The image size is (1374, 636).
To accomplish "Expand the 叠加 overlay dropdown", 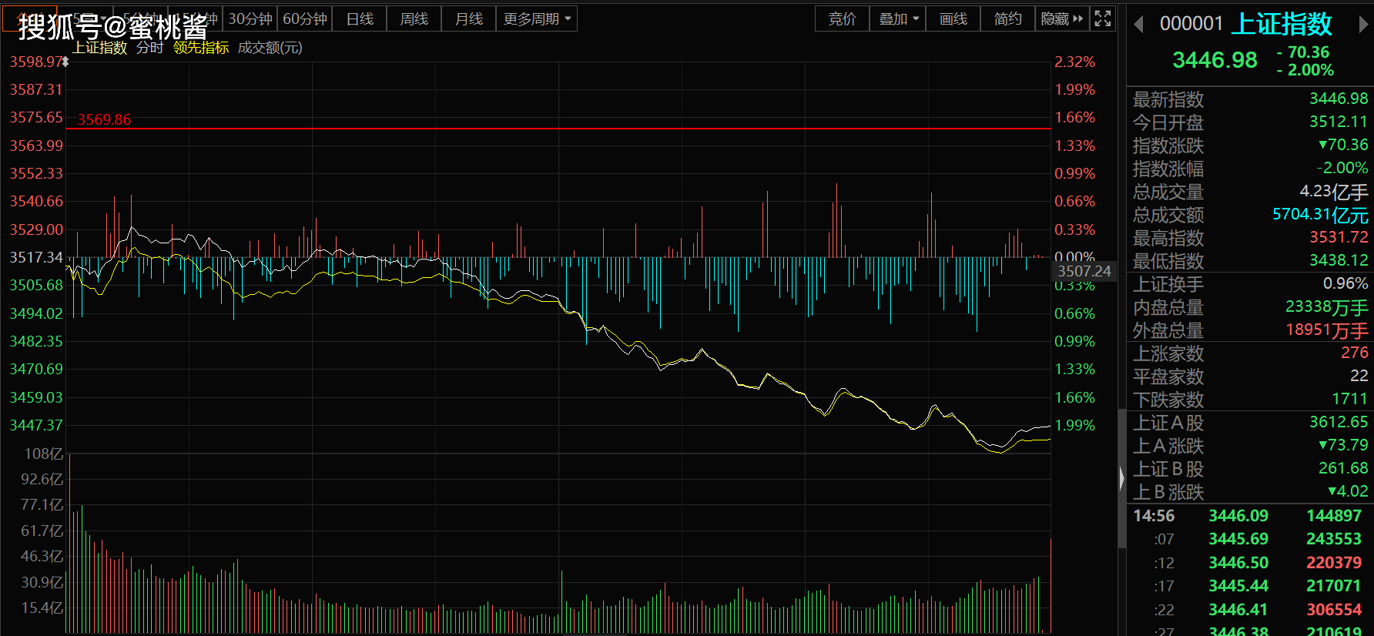I will tap(898, 18).
